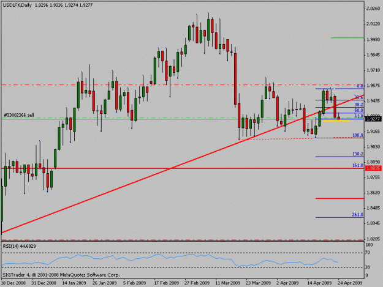
Task: Select the 1.8205 price axis label
Action: pyautogui.click(x=373, y=239)
